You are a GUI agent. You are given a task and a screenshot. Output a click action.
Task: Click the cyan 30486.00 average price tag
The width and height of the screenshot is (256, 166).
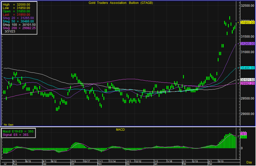pos(247,68)
